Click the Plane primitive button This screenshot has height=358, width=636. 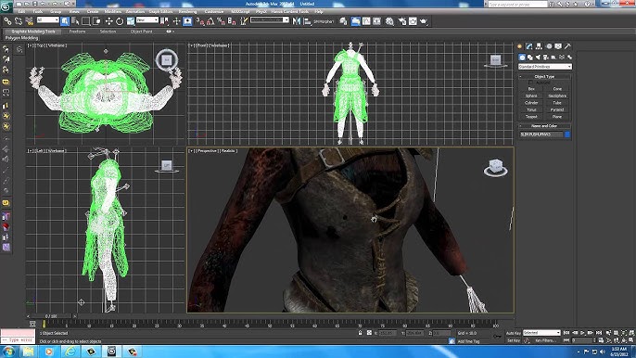557,117
